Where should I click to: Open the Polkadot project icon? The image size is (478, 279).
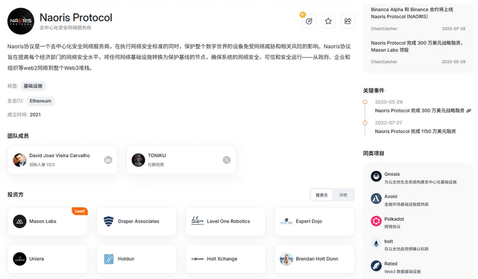point(376,221)
